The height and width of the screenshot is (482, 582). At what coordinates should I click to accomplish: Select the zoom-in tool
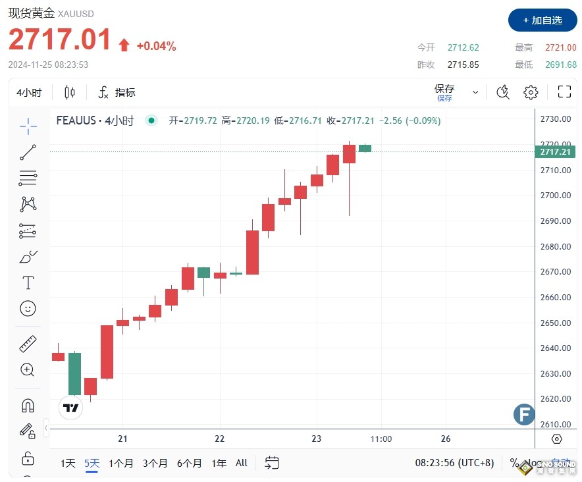point(28,370)
